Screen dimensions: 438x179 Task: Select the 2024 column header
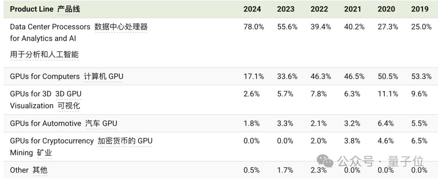[x=252, y=9]
